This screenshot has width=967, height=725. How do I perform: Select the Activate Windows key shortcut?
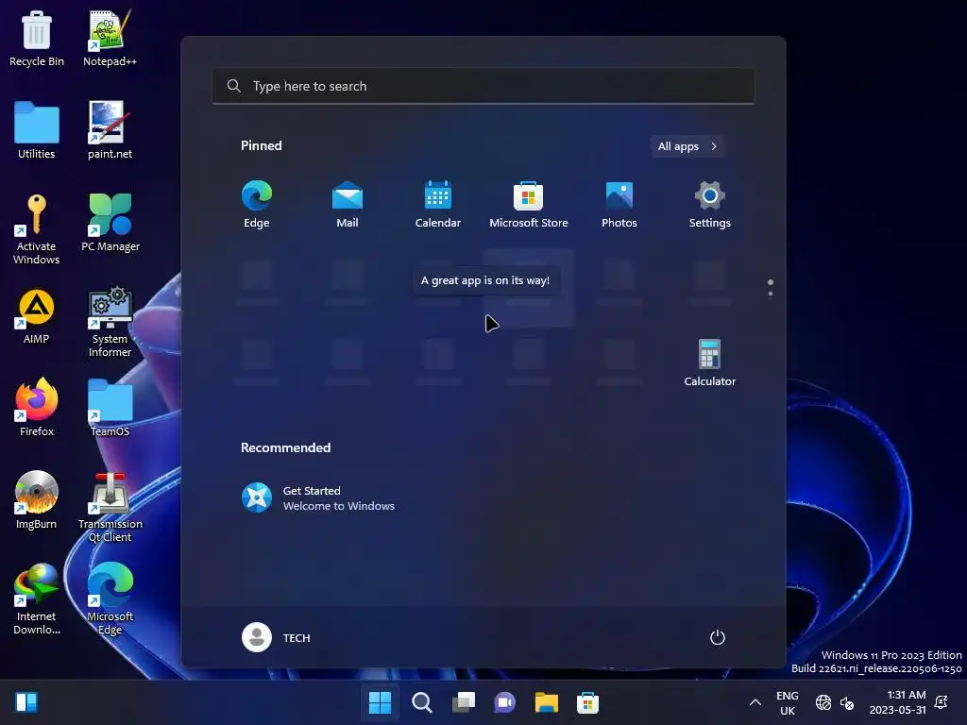pos(37,229)
